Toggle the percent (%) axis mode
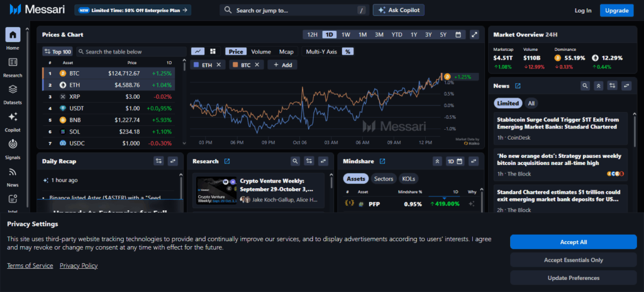644x292 pixels. [x=348, y=52]
